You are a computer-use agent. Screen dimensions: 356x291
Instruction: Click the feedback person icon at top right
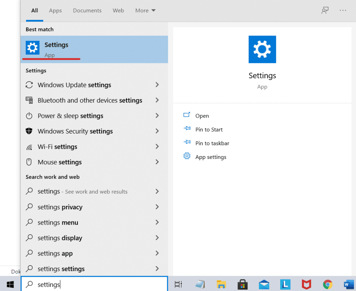[325, 10]
